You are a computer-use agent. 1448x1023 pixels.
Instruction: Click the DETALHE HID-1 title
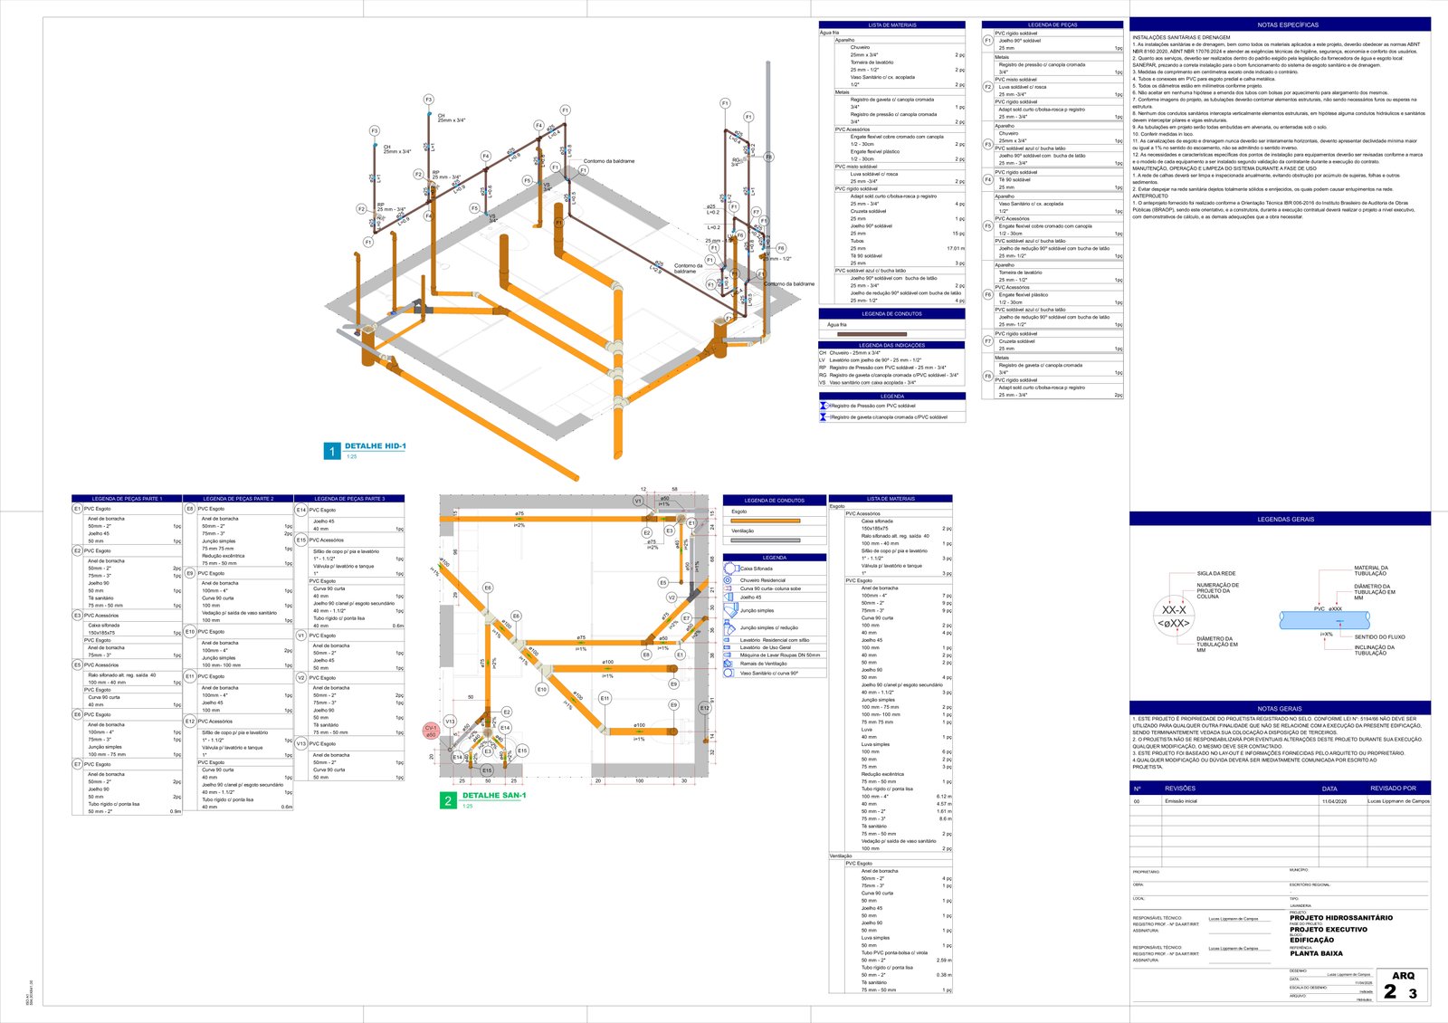pyautogui.click(x=376, y=446)
